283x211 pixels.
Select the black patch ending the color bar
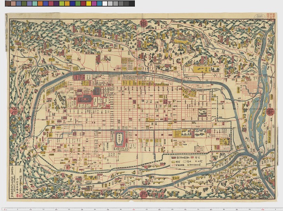[x=132, y=4]
